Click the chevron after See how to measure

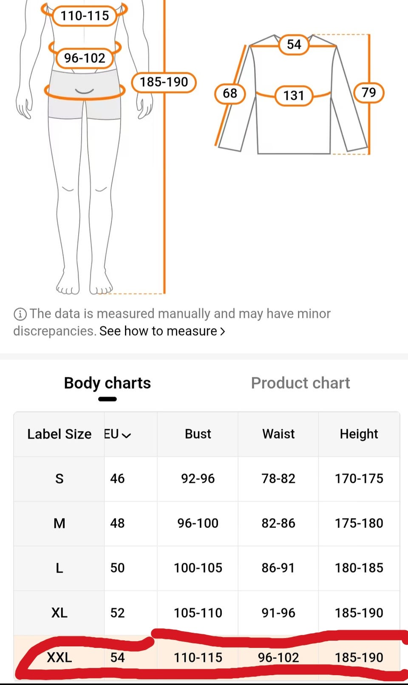coord(222,332)
